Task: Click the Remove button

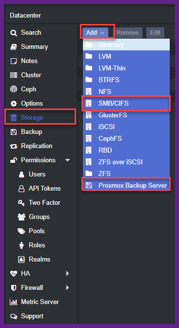Action: [127, 33]
